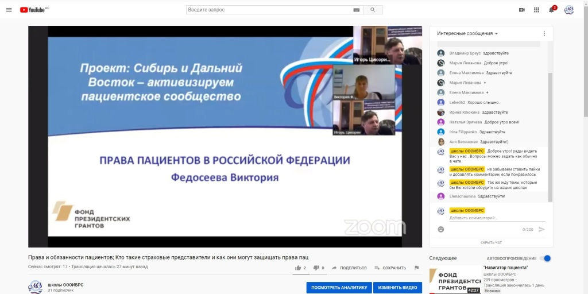
Task: Expand the "Интересные сообщения" chat dropdown
Action: coord(467,33)
